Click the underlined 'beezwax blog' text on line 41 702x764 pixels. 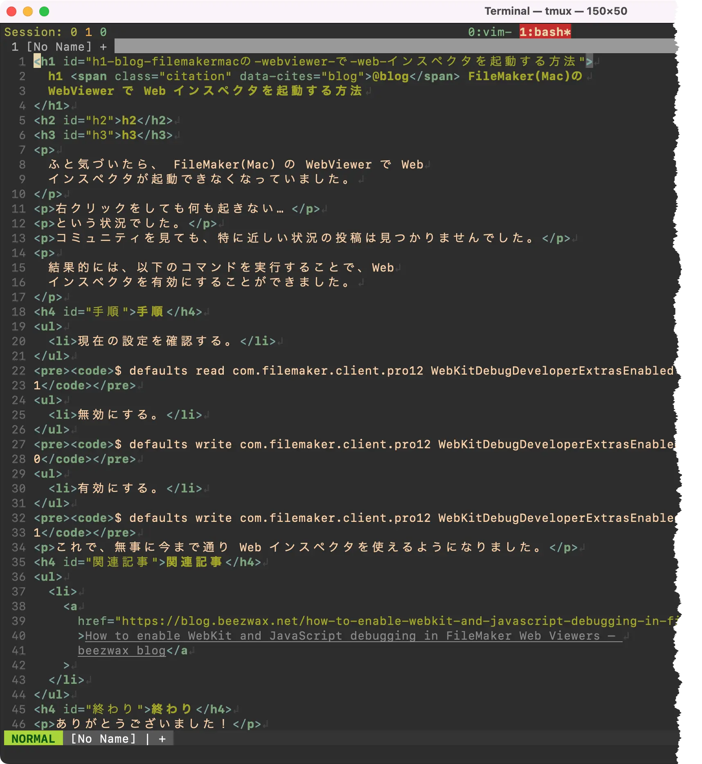tap(122, 650)
